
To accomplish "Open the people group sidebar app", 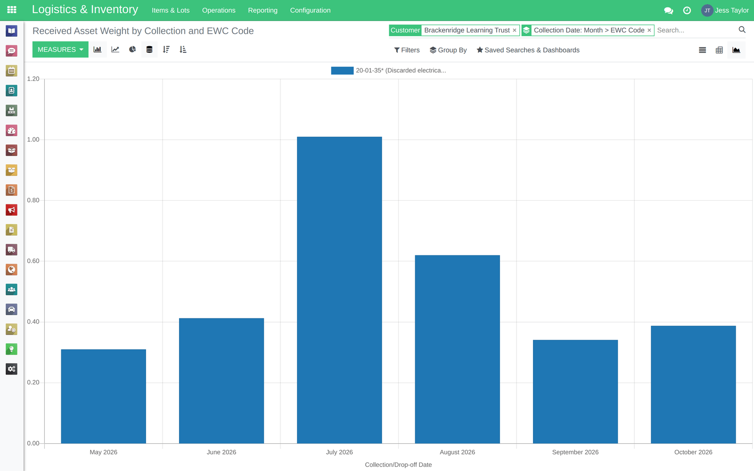I will tap(12, 289).
